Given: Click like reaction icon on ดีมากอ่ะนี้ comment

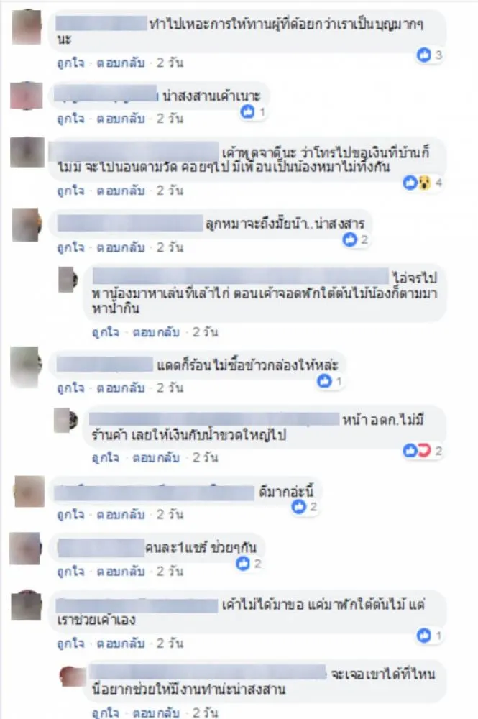Looking at the screenshot, I should (299, 507).
